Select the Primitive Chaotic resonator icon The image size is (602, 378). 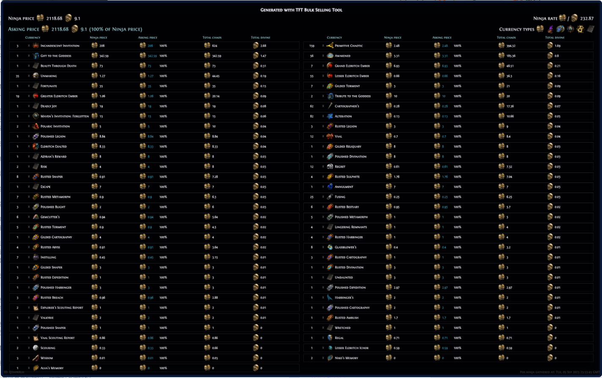330,46
